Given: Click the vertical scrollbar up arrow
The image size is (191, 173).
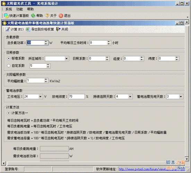Looking at the screenshot, I should tap(187, 22).
